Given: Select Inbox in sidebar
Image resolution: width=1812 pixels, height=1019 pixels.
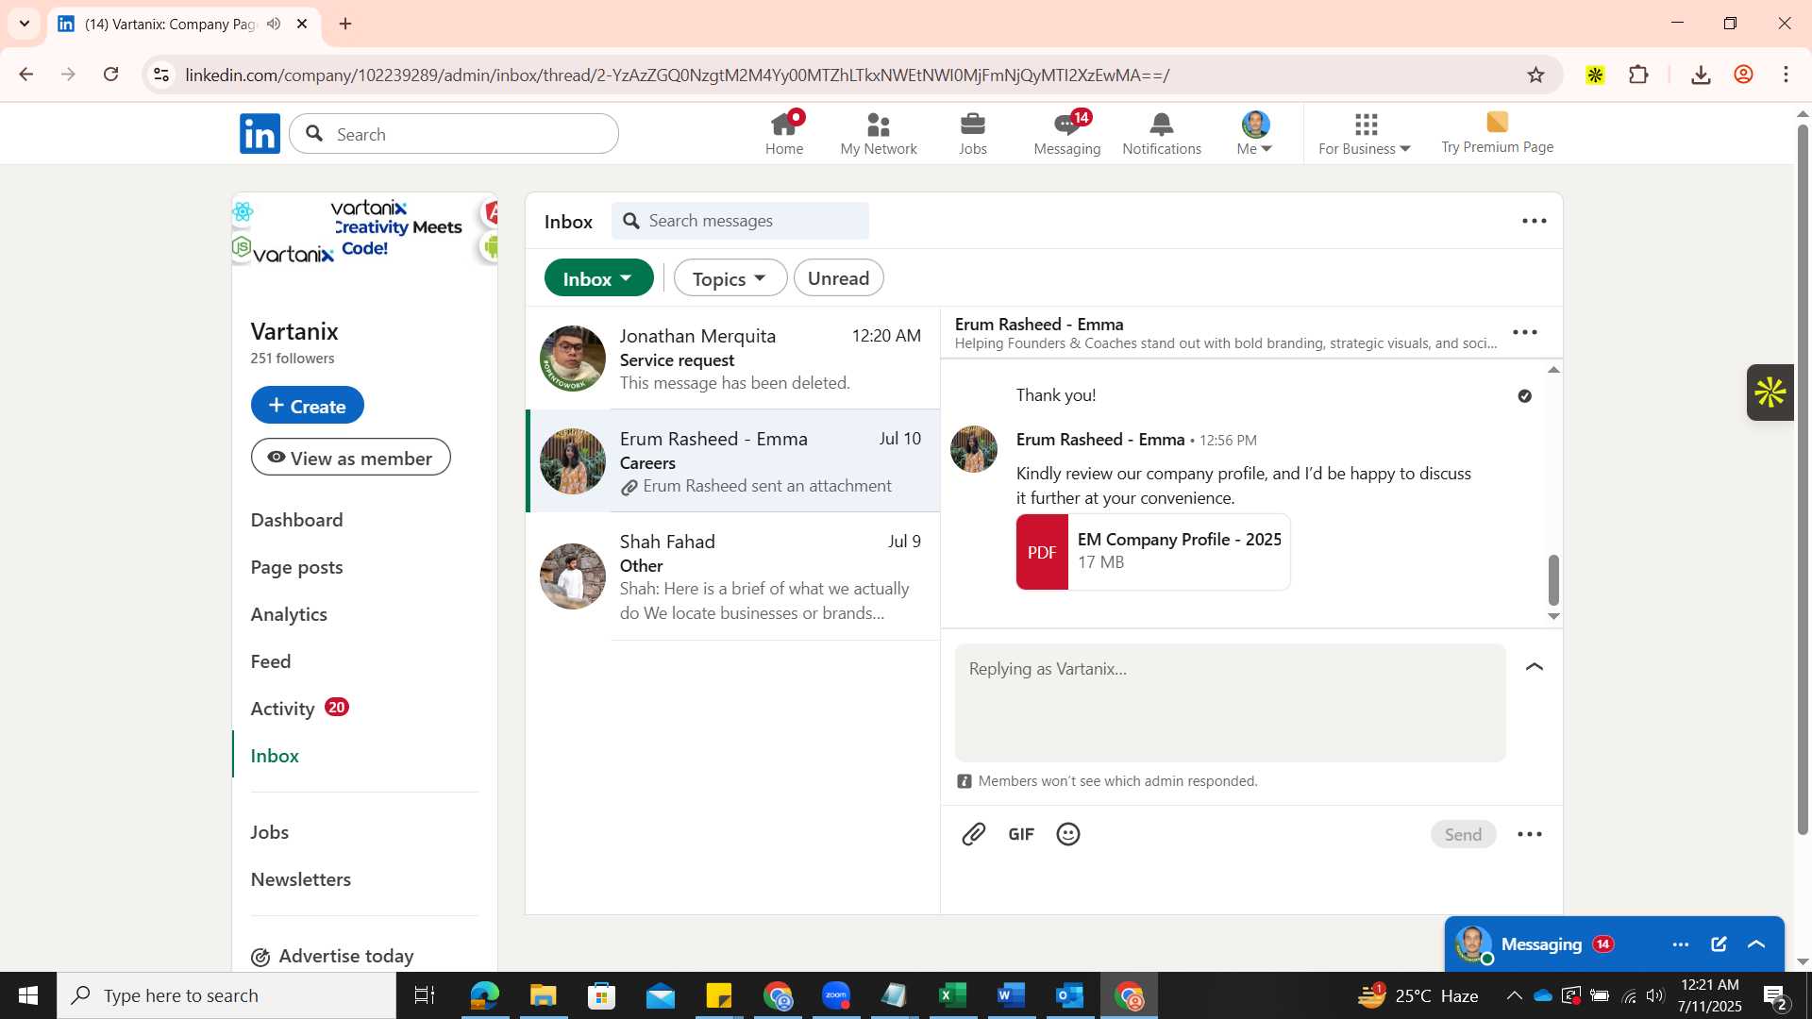Looking at the screenshot, I should pyautogui.click(x=275, y=756).
